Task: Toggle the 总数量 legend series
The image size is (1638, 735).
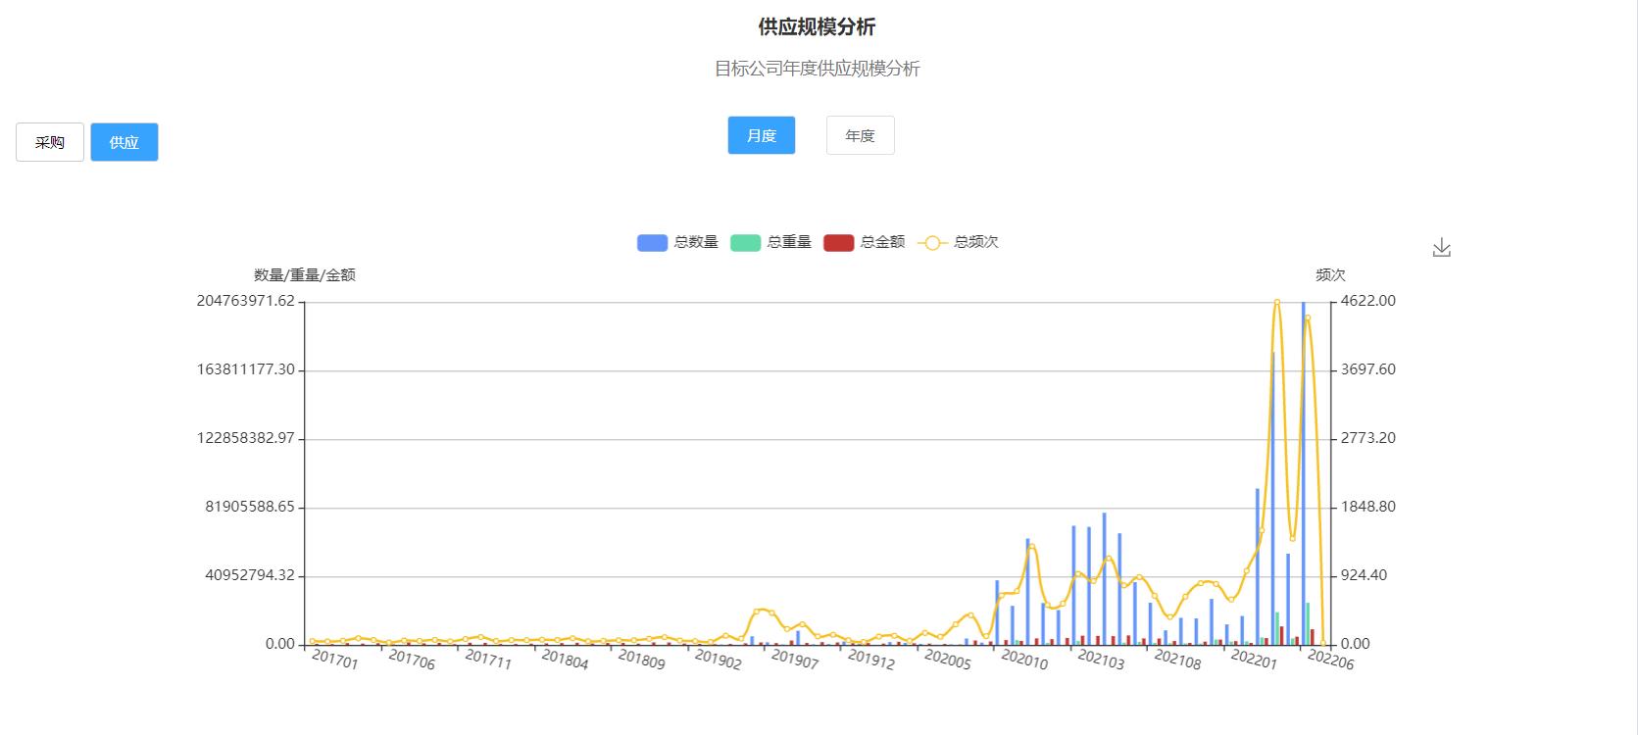Action: pos(677,242)
